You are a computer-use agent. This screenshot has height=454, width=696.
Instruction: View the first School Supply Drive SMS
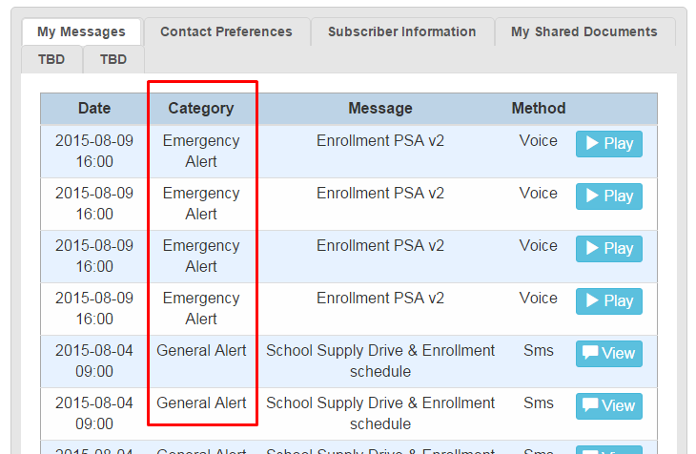(608, 354)
